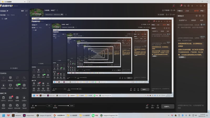Open WPS icon in taskbar
210x118 pixels.
point(8,115)
